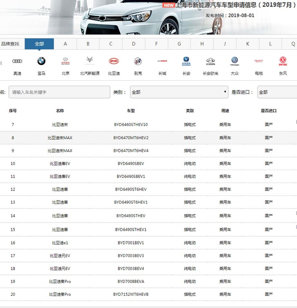Click name 比亚迪宋 in row 7
Viewport: 297px width, 308px height.
tap(60, 125)
